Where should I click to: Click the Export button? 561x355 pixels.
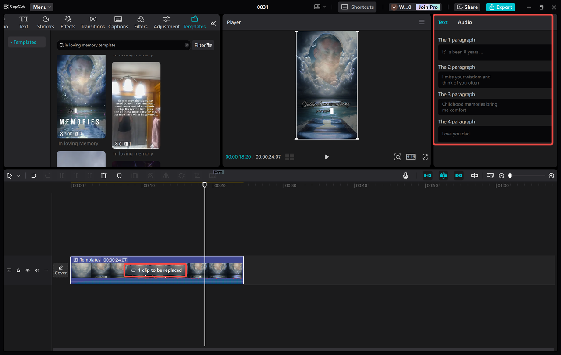(500, 7)
